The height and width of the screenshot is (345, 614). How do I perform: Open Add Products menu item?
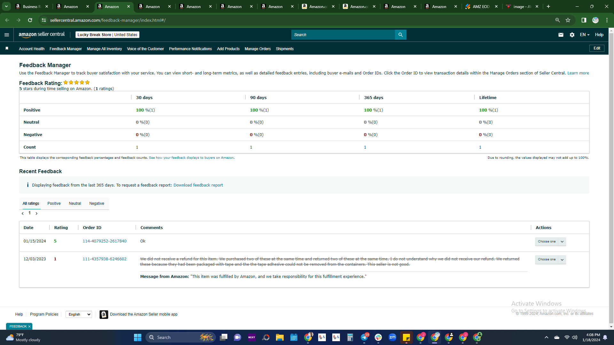click(x=228, y=49)
